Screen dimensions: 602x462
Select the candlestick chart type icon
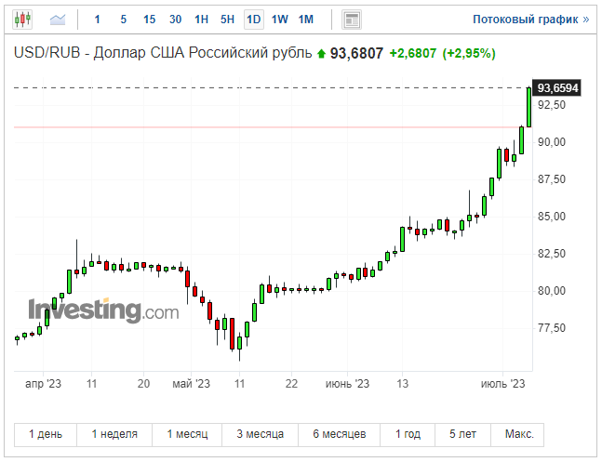point(22,19)
